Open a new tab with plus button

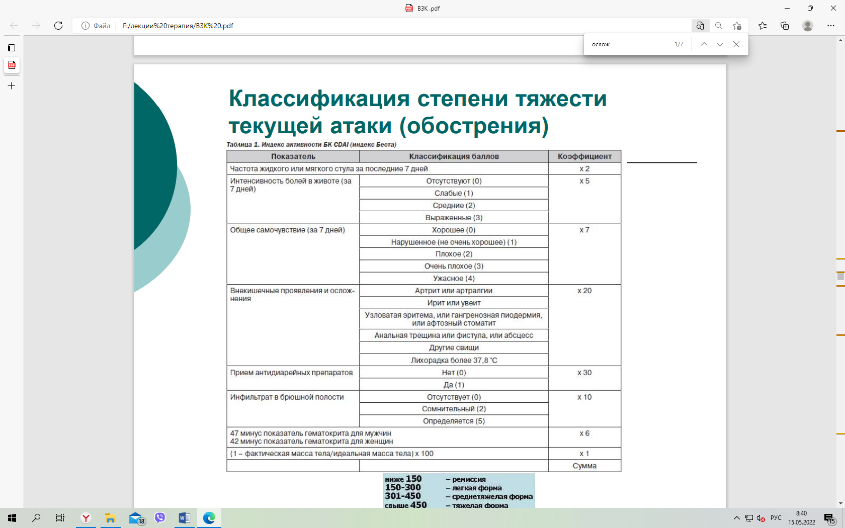coord(12,86)
